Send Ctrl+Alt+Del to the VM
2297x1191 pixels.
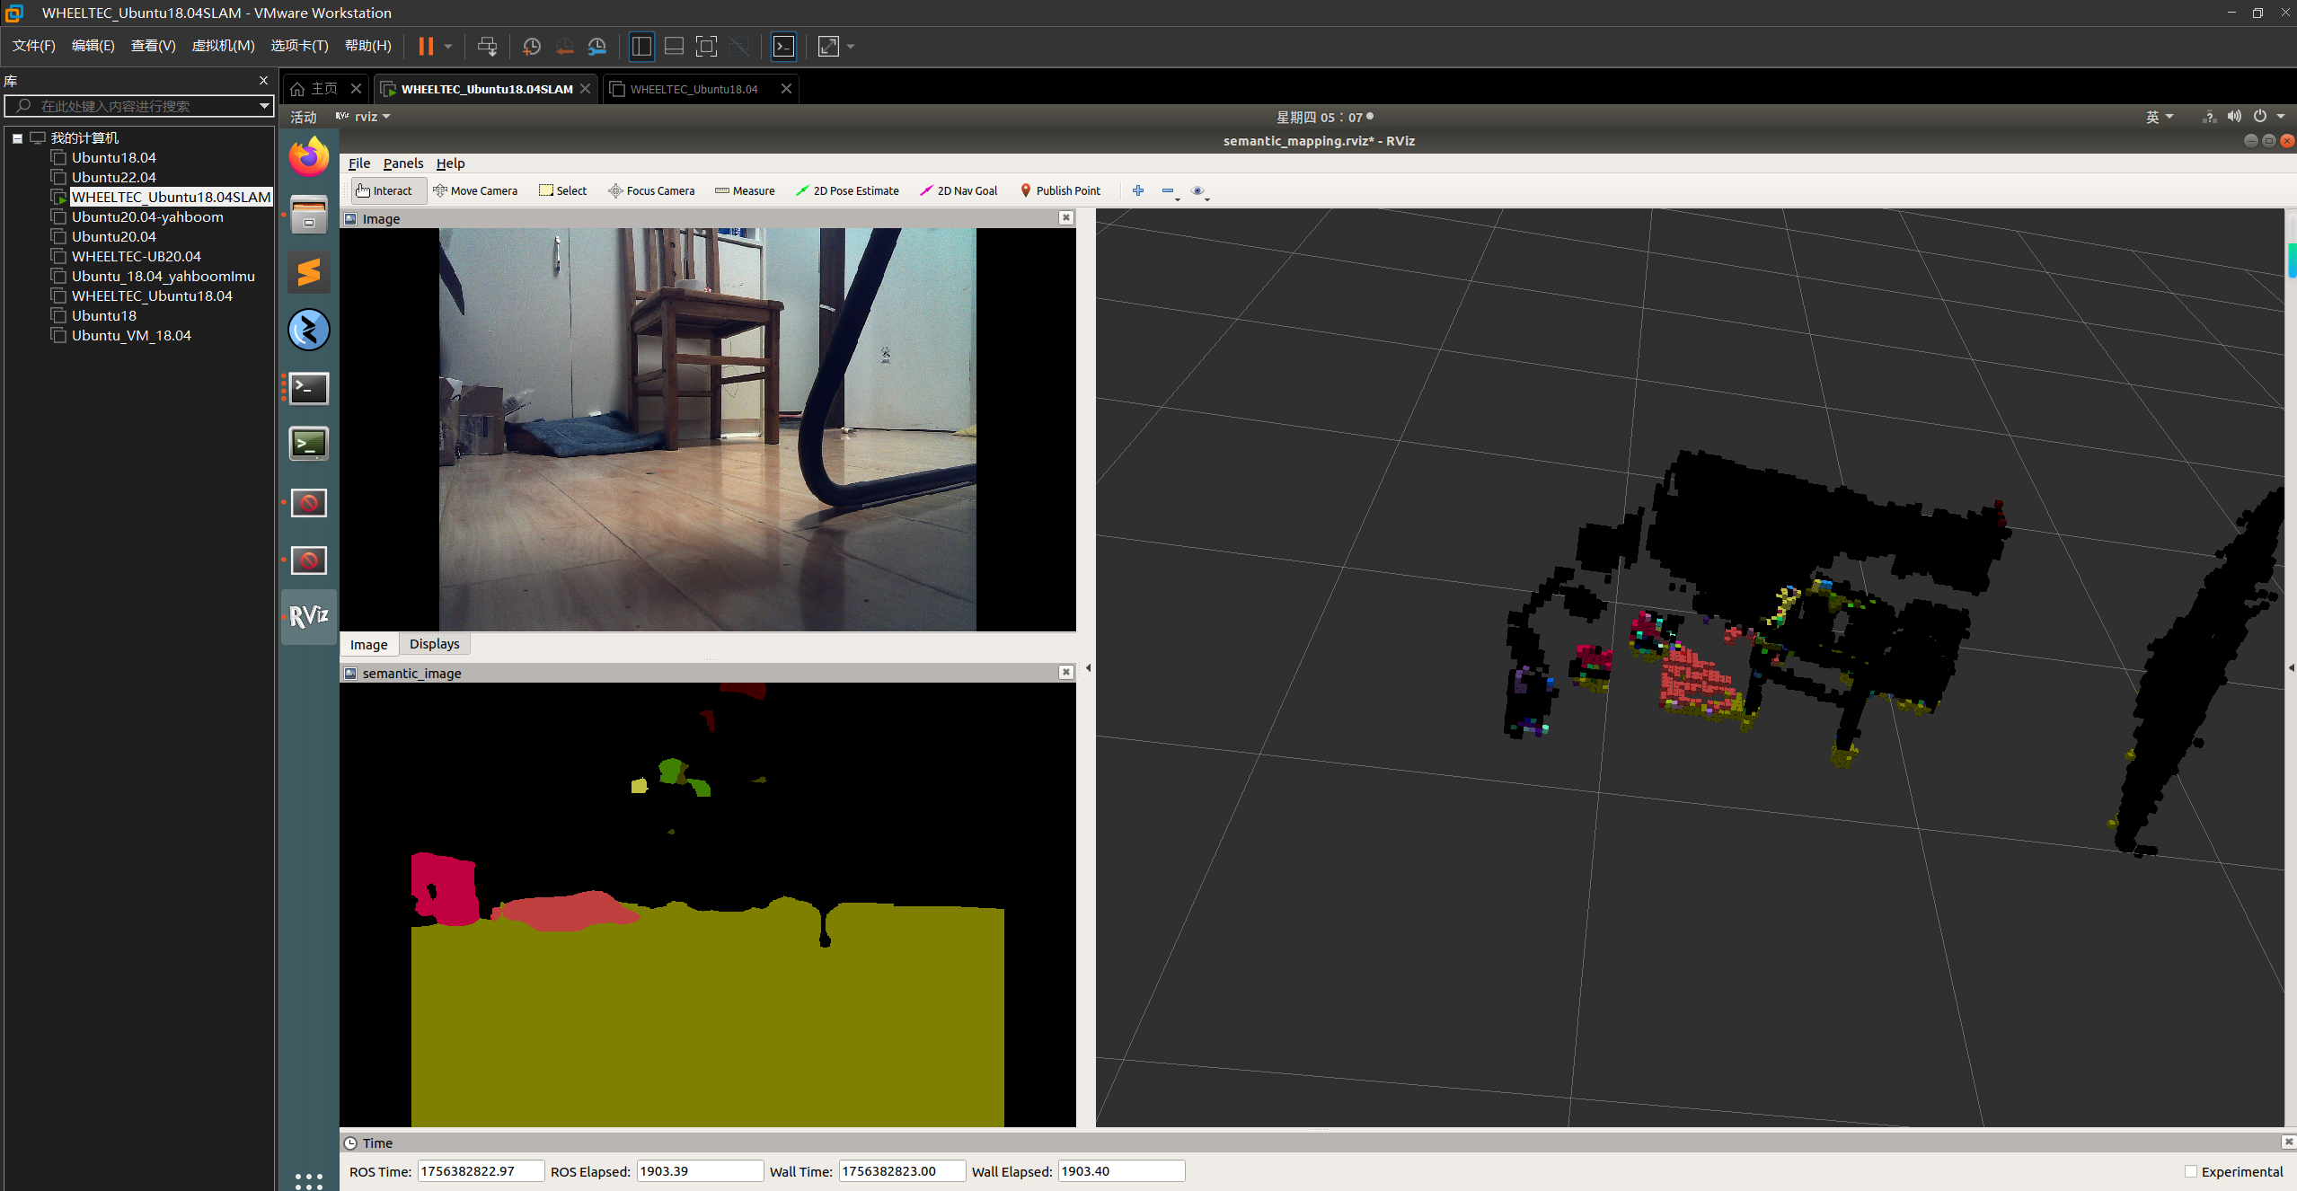[487, 46]
